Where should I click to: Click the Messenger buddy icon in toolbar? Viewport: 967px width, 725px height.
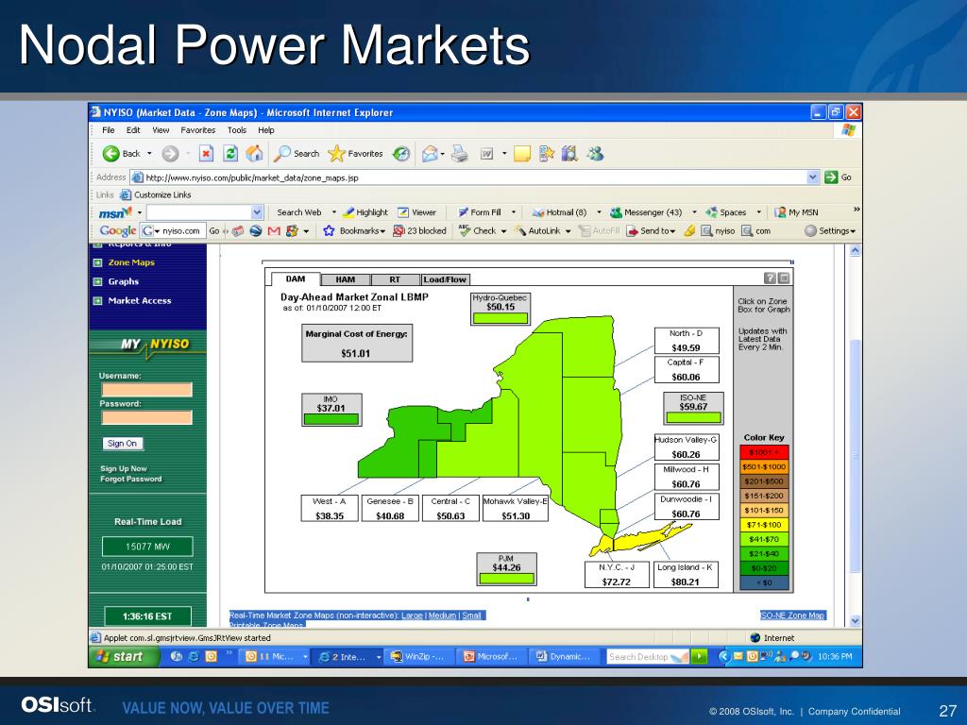595,154
